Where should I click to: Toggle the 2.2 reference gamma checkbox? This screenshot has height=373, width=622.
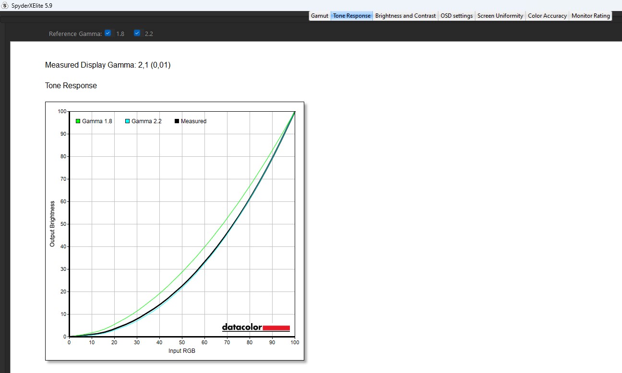pyautogui.click(x=137, y=33)
